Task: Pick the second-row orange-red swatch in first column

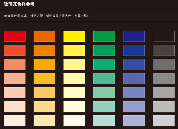Action: (15, 50)
